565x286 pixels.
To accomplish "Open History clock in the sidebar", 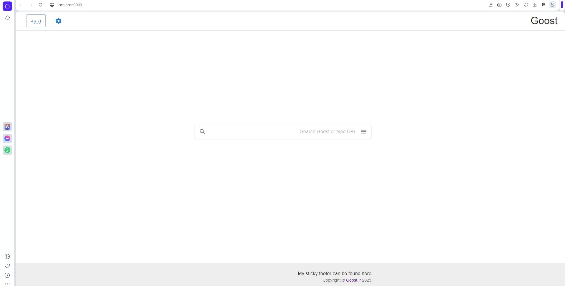I will [x=7, y=275].
